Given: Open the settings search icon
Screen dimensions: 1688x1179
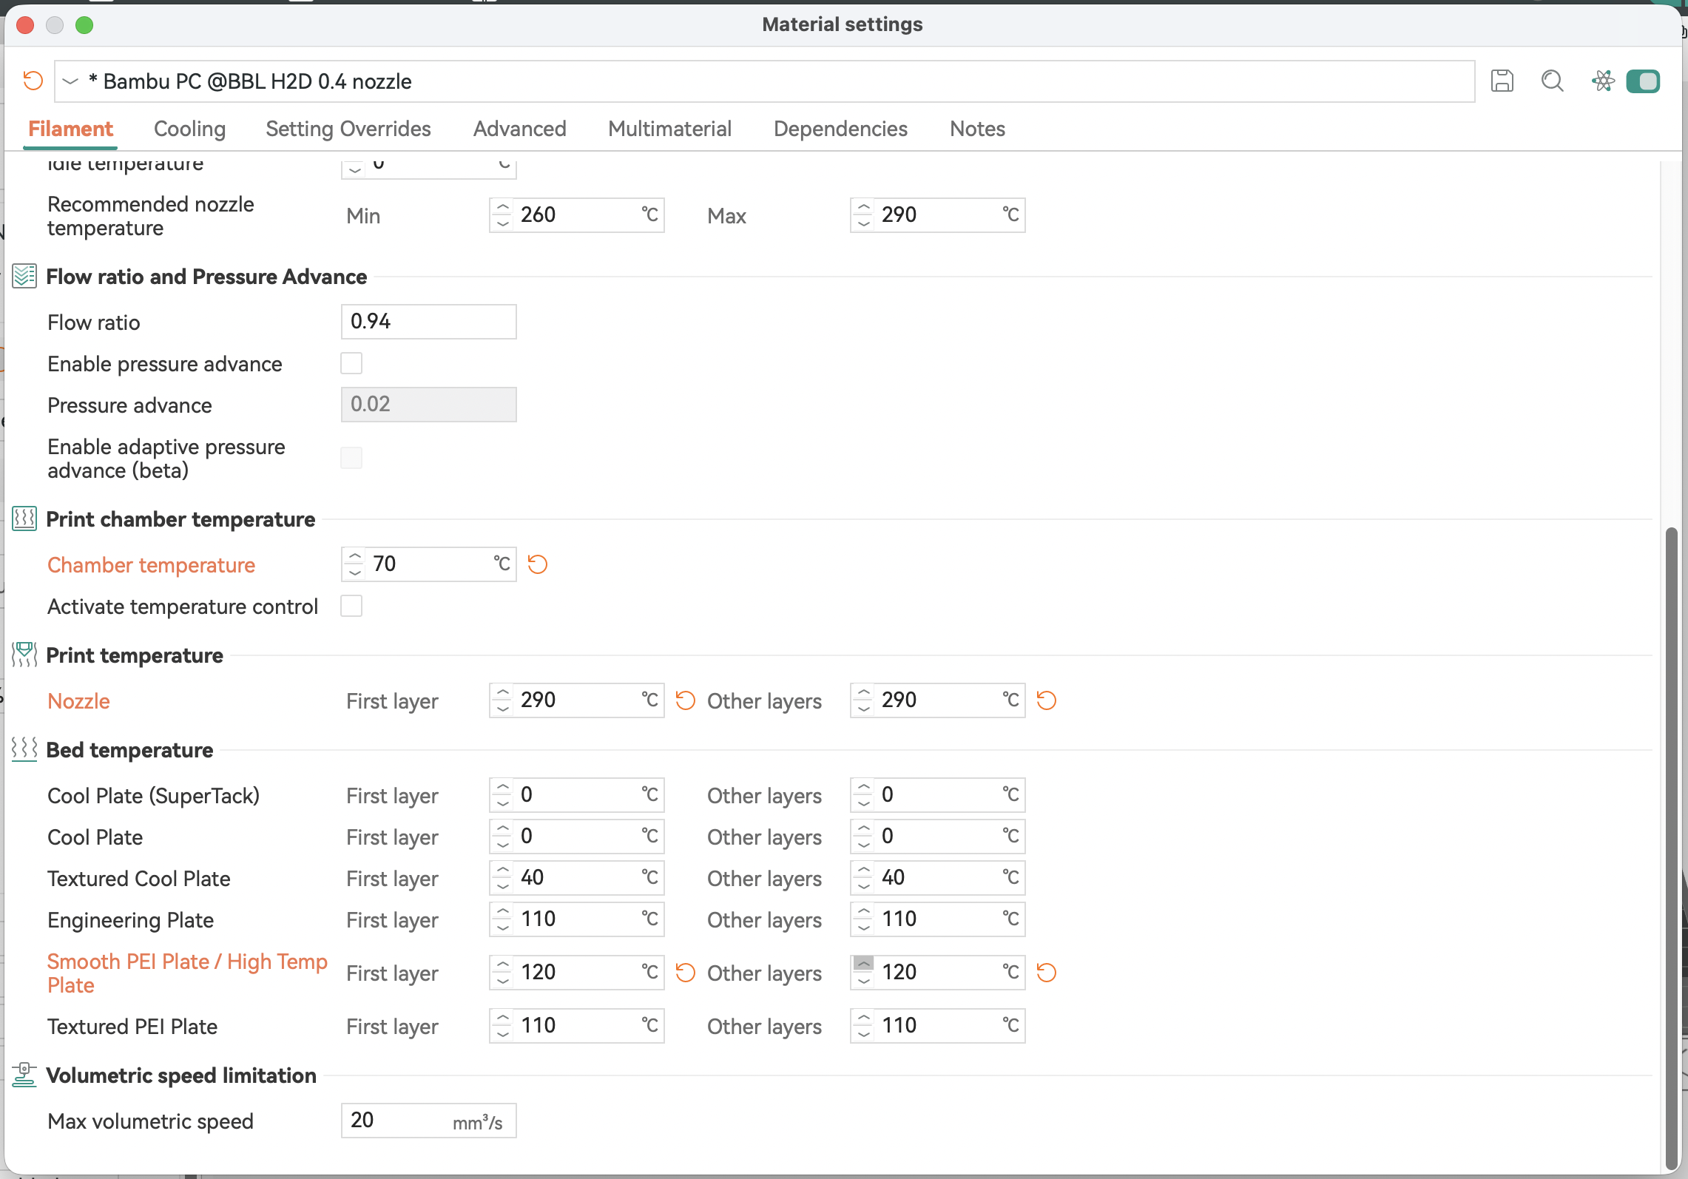Looking at the screenshot, I should pyautogui.click(x=1552, y=81).
